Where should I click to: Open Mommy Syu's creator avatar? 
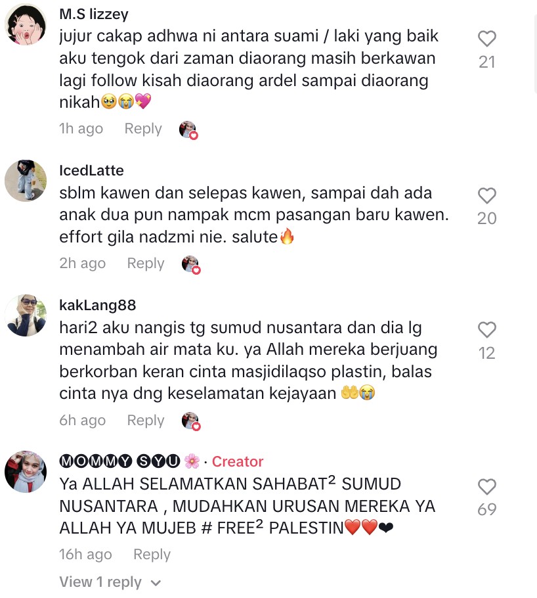26,472
